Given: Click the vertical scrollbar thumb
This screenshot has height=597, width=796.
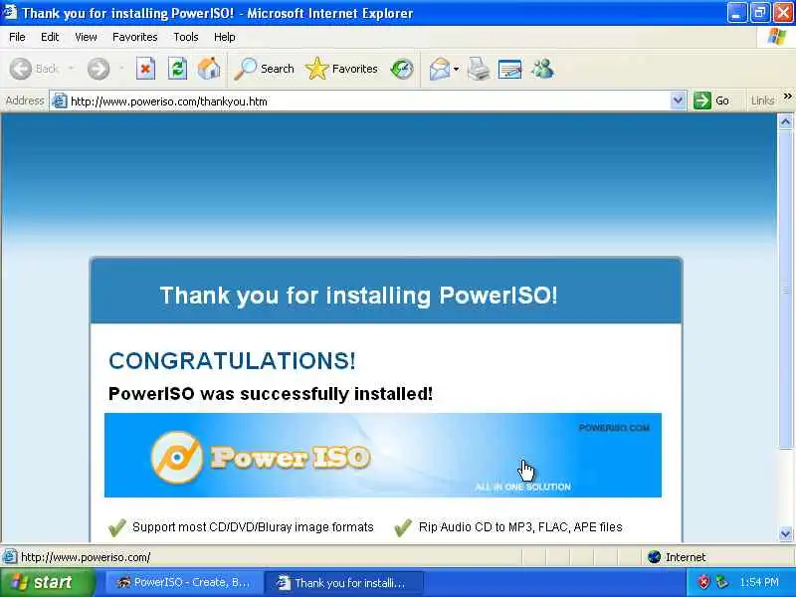Looking at the screenshot, I should click(785, 290).
